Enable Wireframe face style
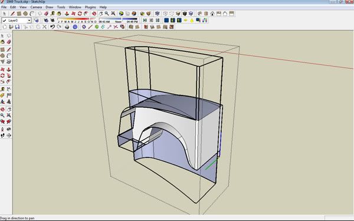 click(165, 14)
